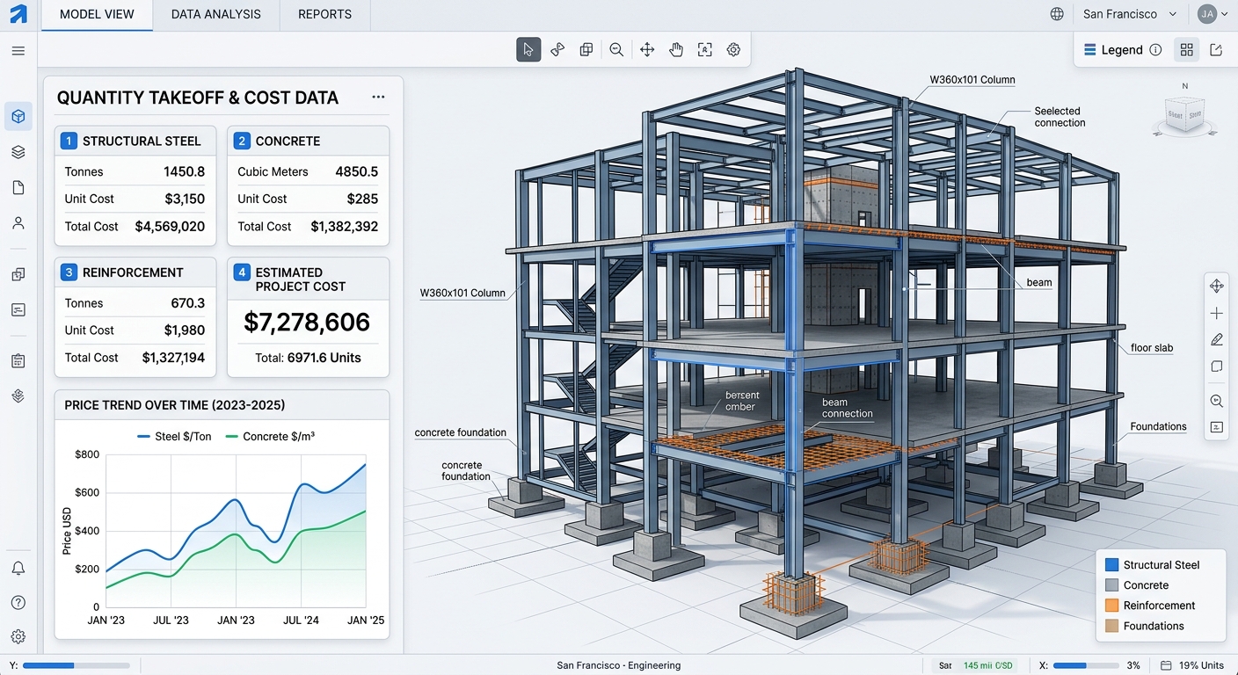Click the bottom text box tool in right toolbar
1238x675 pixels.
pyautogui.click(x=1217, y=427)
